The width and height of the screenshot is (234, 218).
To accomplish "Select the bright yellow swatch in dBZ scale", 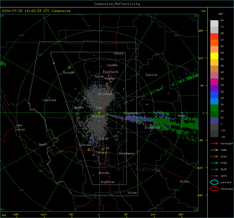I will (x=214, y=56).
